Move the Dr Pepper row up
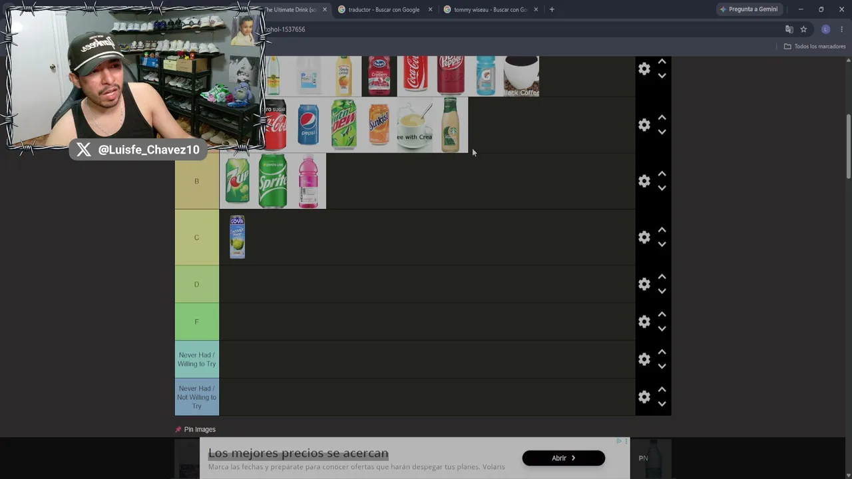The image size is (852, 479). coord(662,61)
